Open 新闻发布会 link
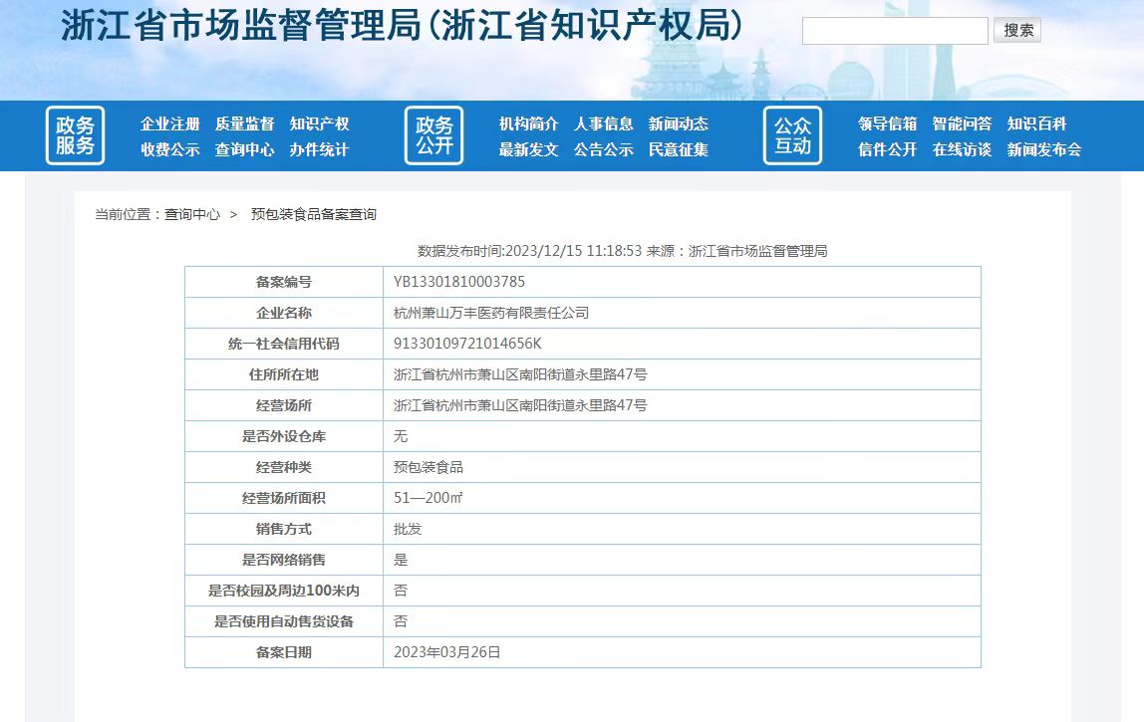Screen dimensions: 1144x722 (x=1044, y=149)
